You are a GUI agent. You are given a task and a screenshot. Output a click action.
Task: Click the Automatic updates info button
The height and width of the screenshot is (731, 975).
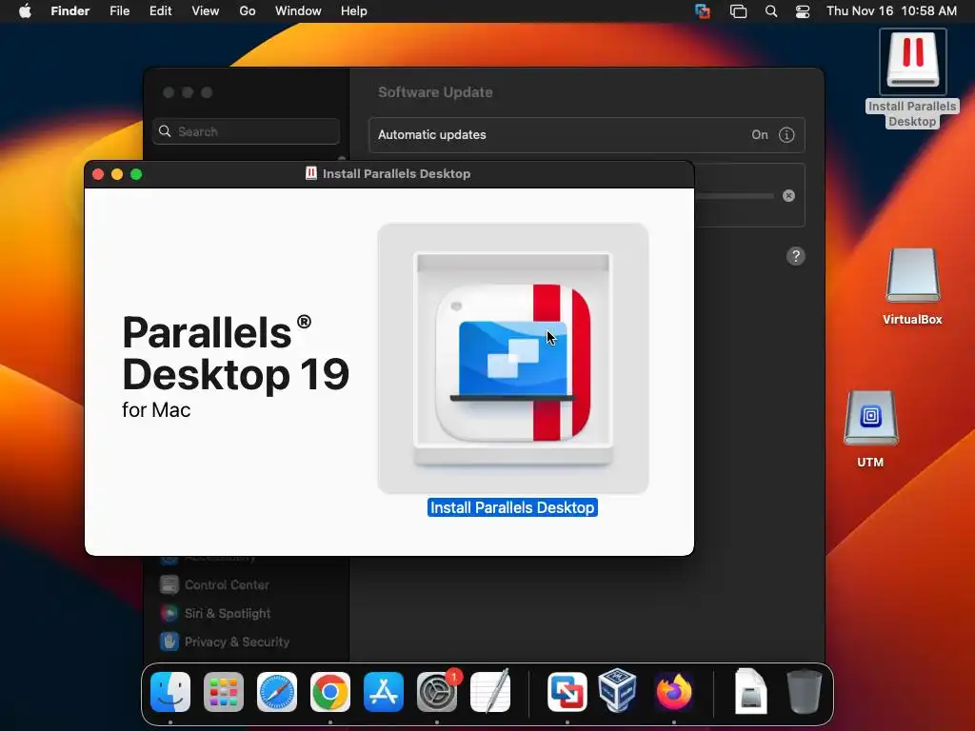click(x=786, y=135)
